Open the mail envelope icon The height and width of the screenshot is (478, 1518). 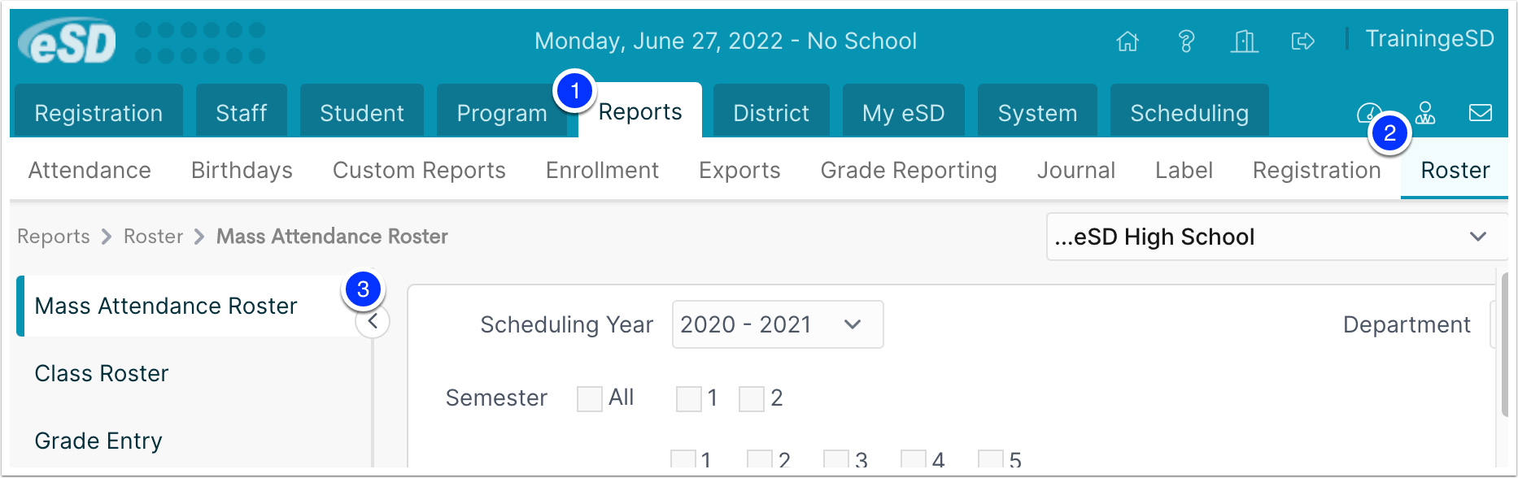(x=1481, y=112)
